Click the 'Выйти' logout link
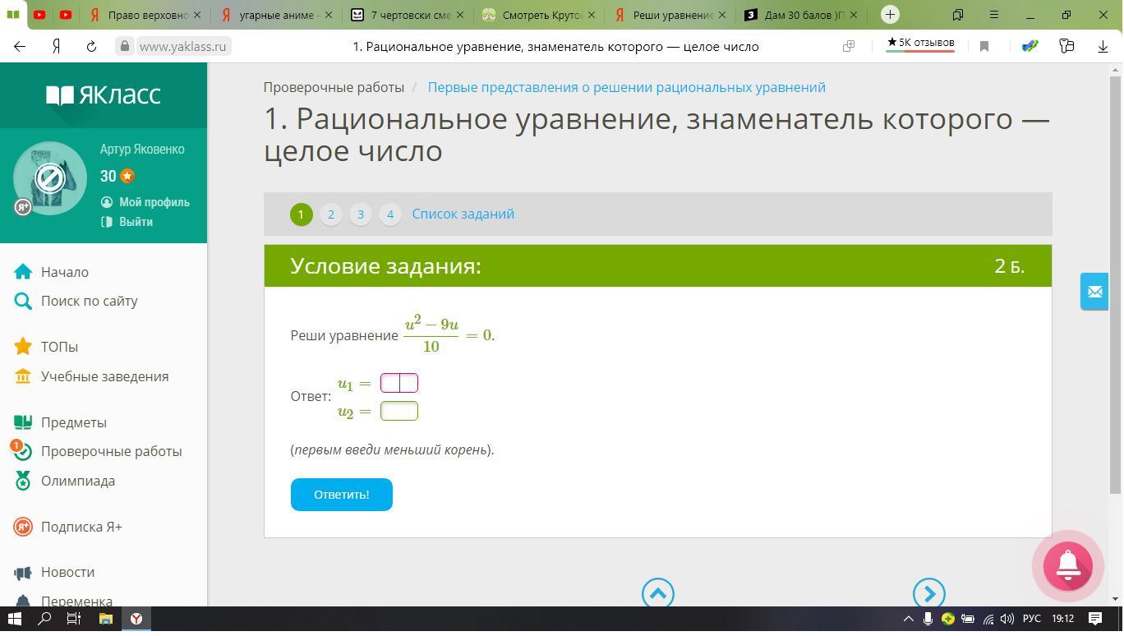This screenshot has width=1124, height=636. tap(136, 222)
